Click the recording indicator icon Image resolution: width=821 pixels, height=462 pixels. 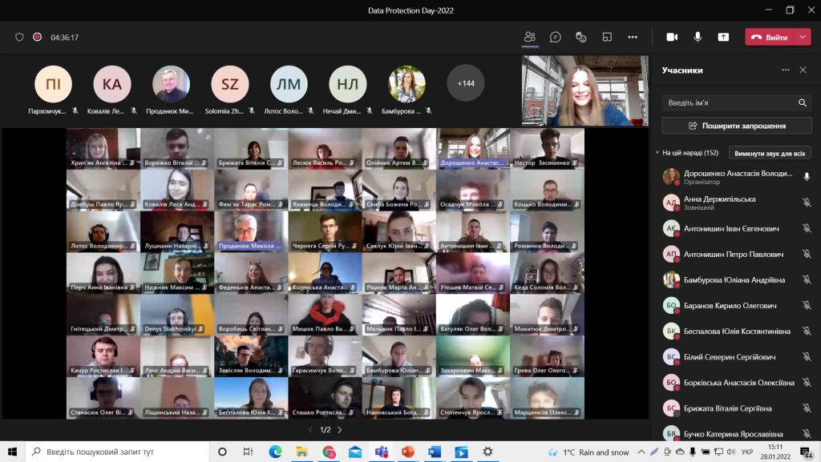(37, 37)
